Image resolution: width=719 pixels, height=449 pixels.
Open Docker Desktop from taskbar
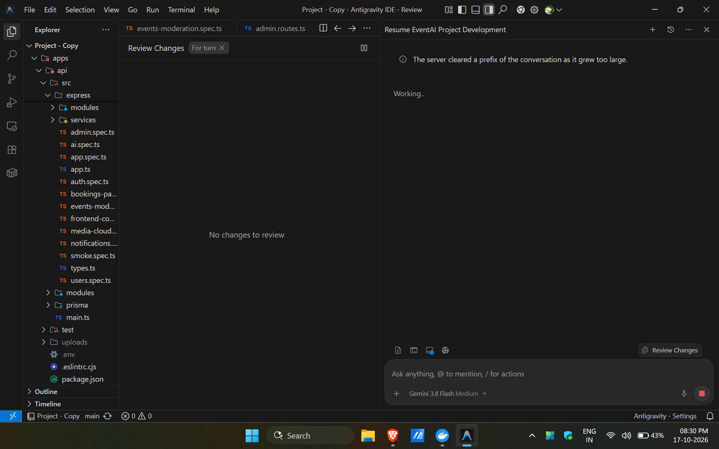coord(442,436)
